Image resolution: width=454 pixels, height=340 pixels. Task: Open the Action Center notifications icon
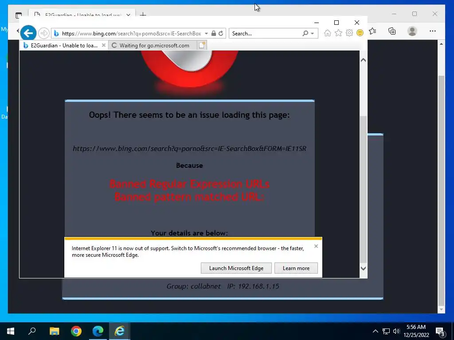(x=440, y=331)
